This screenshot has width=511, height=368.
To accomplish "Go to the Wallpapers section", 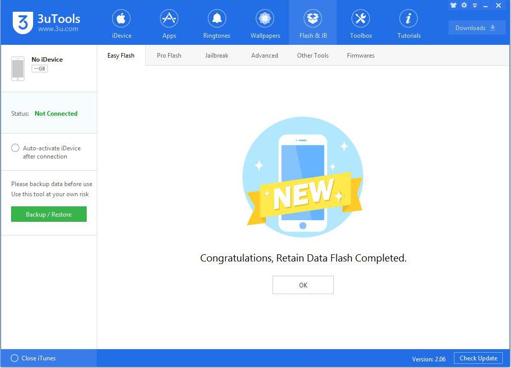I will (264, 22).
